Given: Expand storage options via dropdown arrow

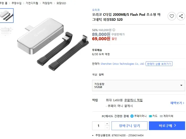Looking at the screenshot, I should (181, 85).
